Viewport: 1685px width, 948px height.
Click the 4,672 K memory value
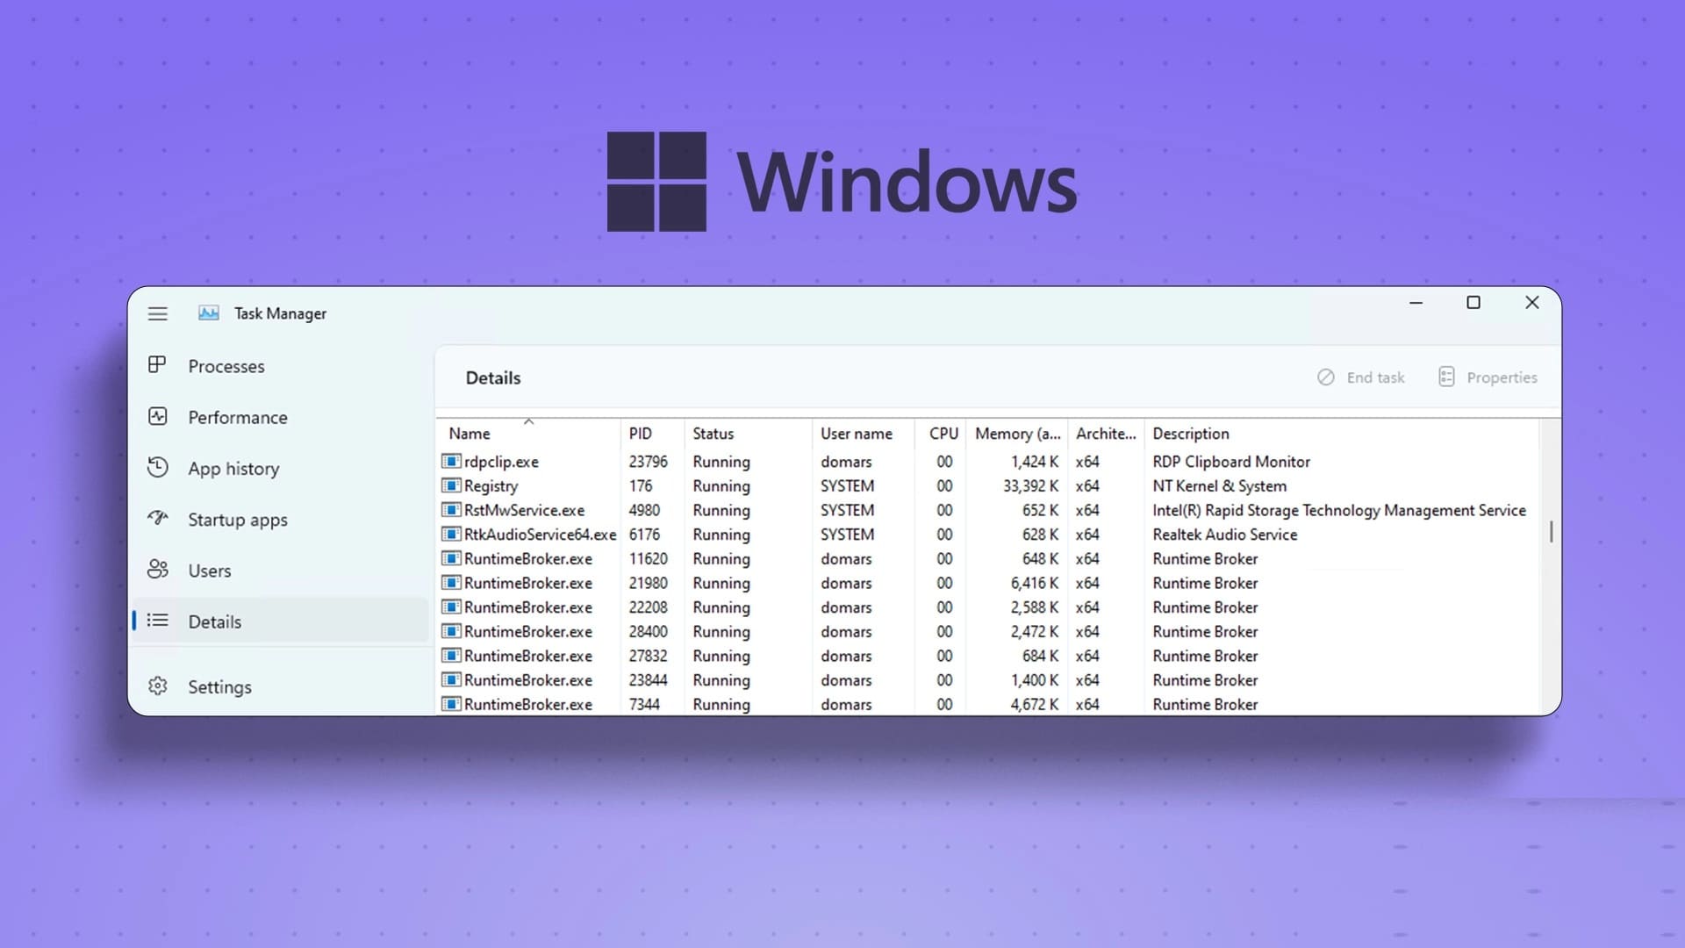point(1034,704)
